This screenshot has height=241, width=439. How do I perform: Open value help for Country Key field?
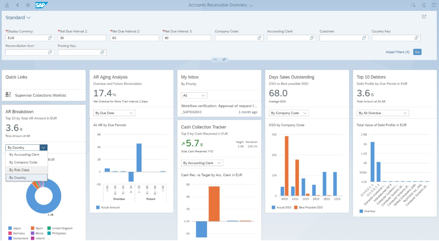(416, 38)
